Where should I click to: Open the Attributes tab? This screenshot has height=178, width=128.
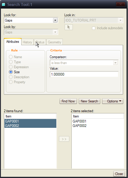click(13, 42)
